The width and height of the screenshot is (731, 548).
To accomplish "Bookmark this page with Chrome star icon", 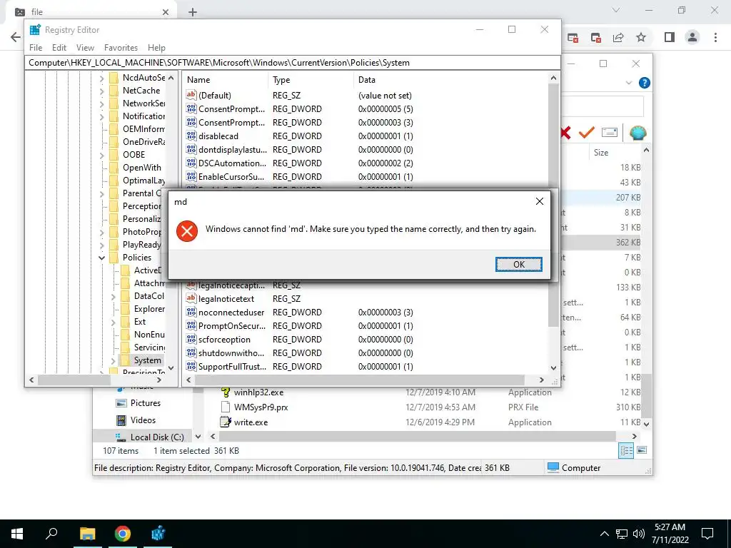I will pos(641,37).
